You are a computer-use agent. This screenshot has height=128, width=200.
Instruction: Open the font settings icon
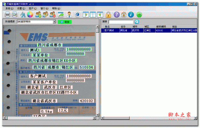tap(23, 15)
